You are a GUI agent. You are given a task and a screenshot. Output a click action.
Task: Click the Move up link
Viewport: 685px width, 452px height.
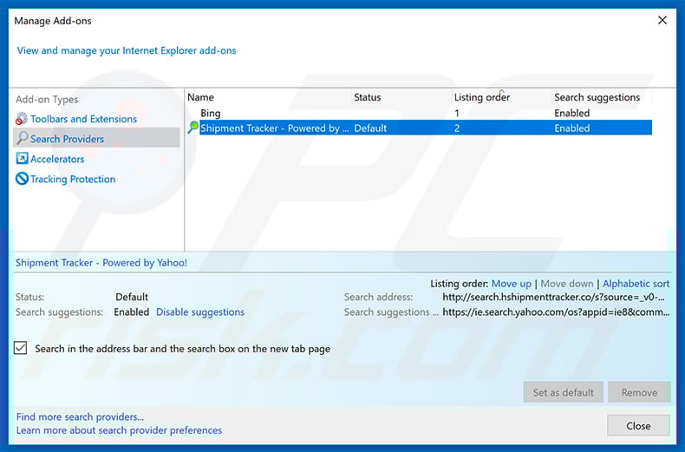[x=511, y=284]
